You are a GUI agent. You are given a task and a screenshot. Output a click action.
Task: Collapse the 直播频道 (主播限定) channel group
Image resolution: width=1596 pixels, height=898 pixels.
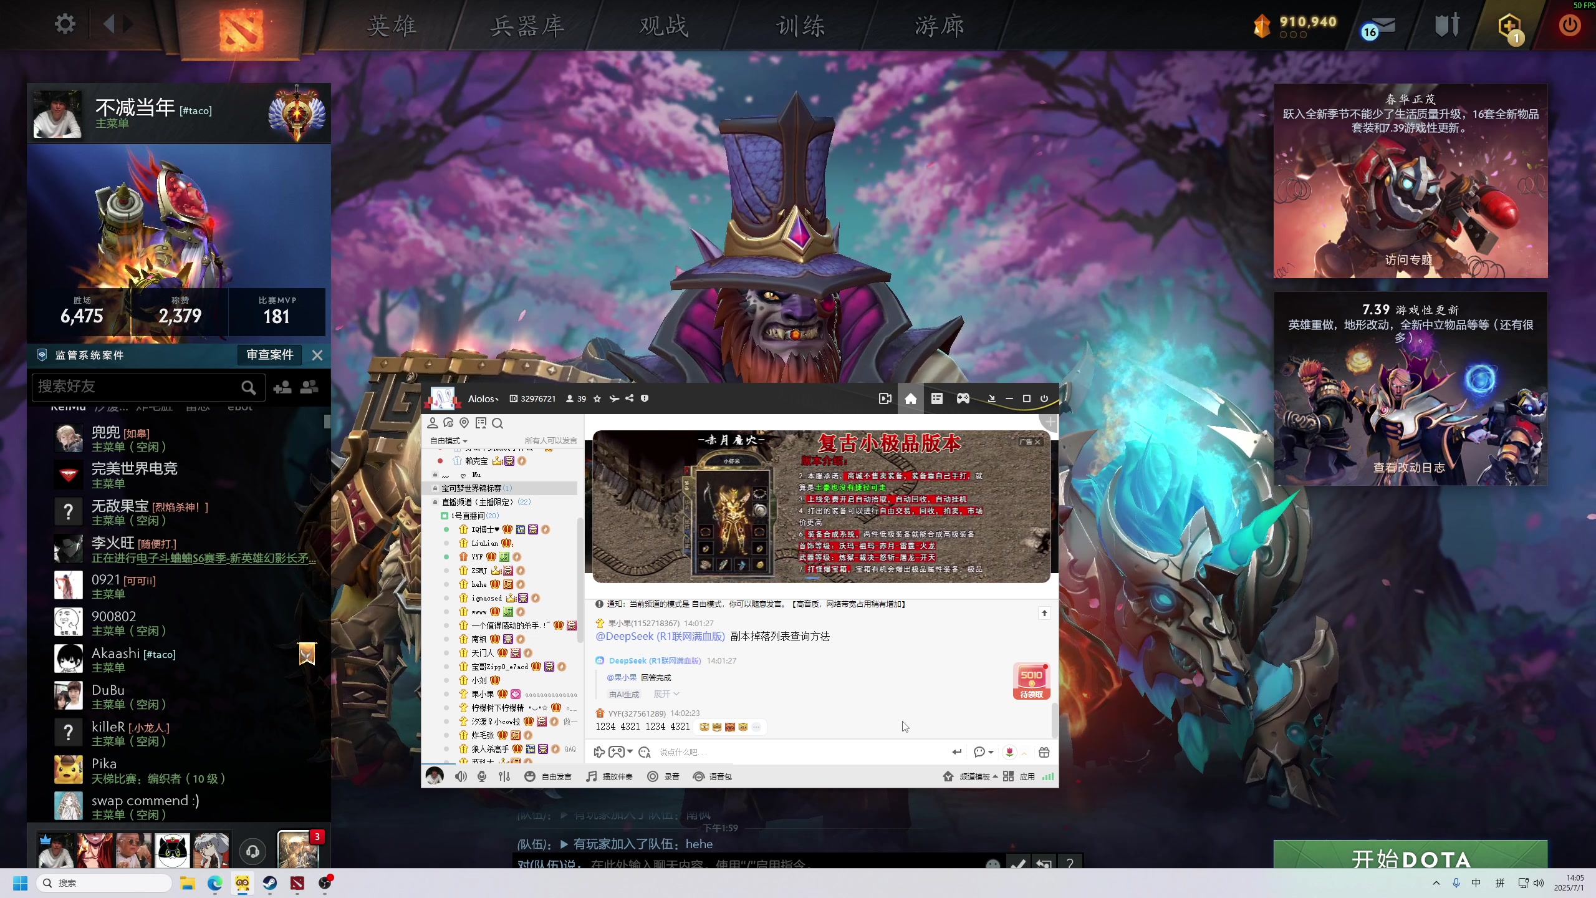click(x=435, y=502)
